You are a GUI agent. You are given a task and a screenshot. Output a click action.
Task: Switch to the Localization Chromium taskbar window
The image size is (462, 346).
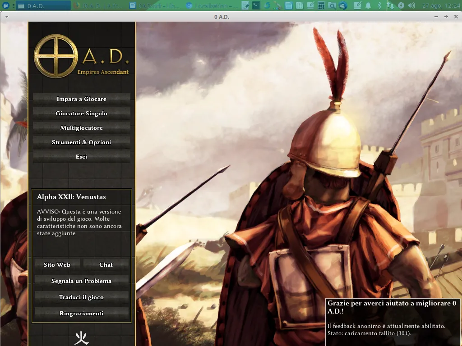(212, 5)
